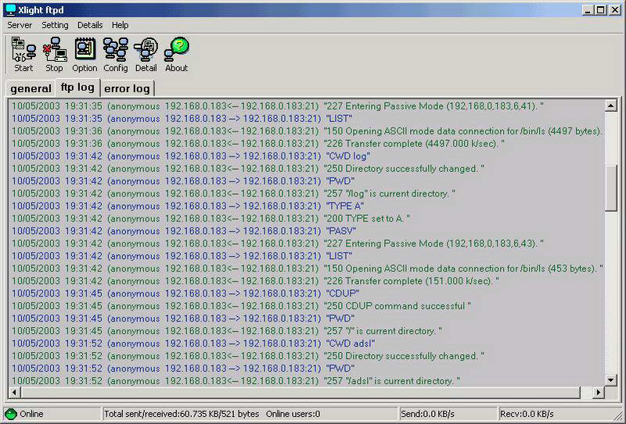Click the Start server toolbar icon

(x=23, y=55)
